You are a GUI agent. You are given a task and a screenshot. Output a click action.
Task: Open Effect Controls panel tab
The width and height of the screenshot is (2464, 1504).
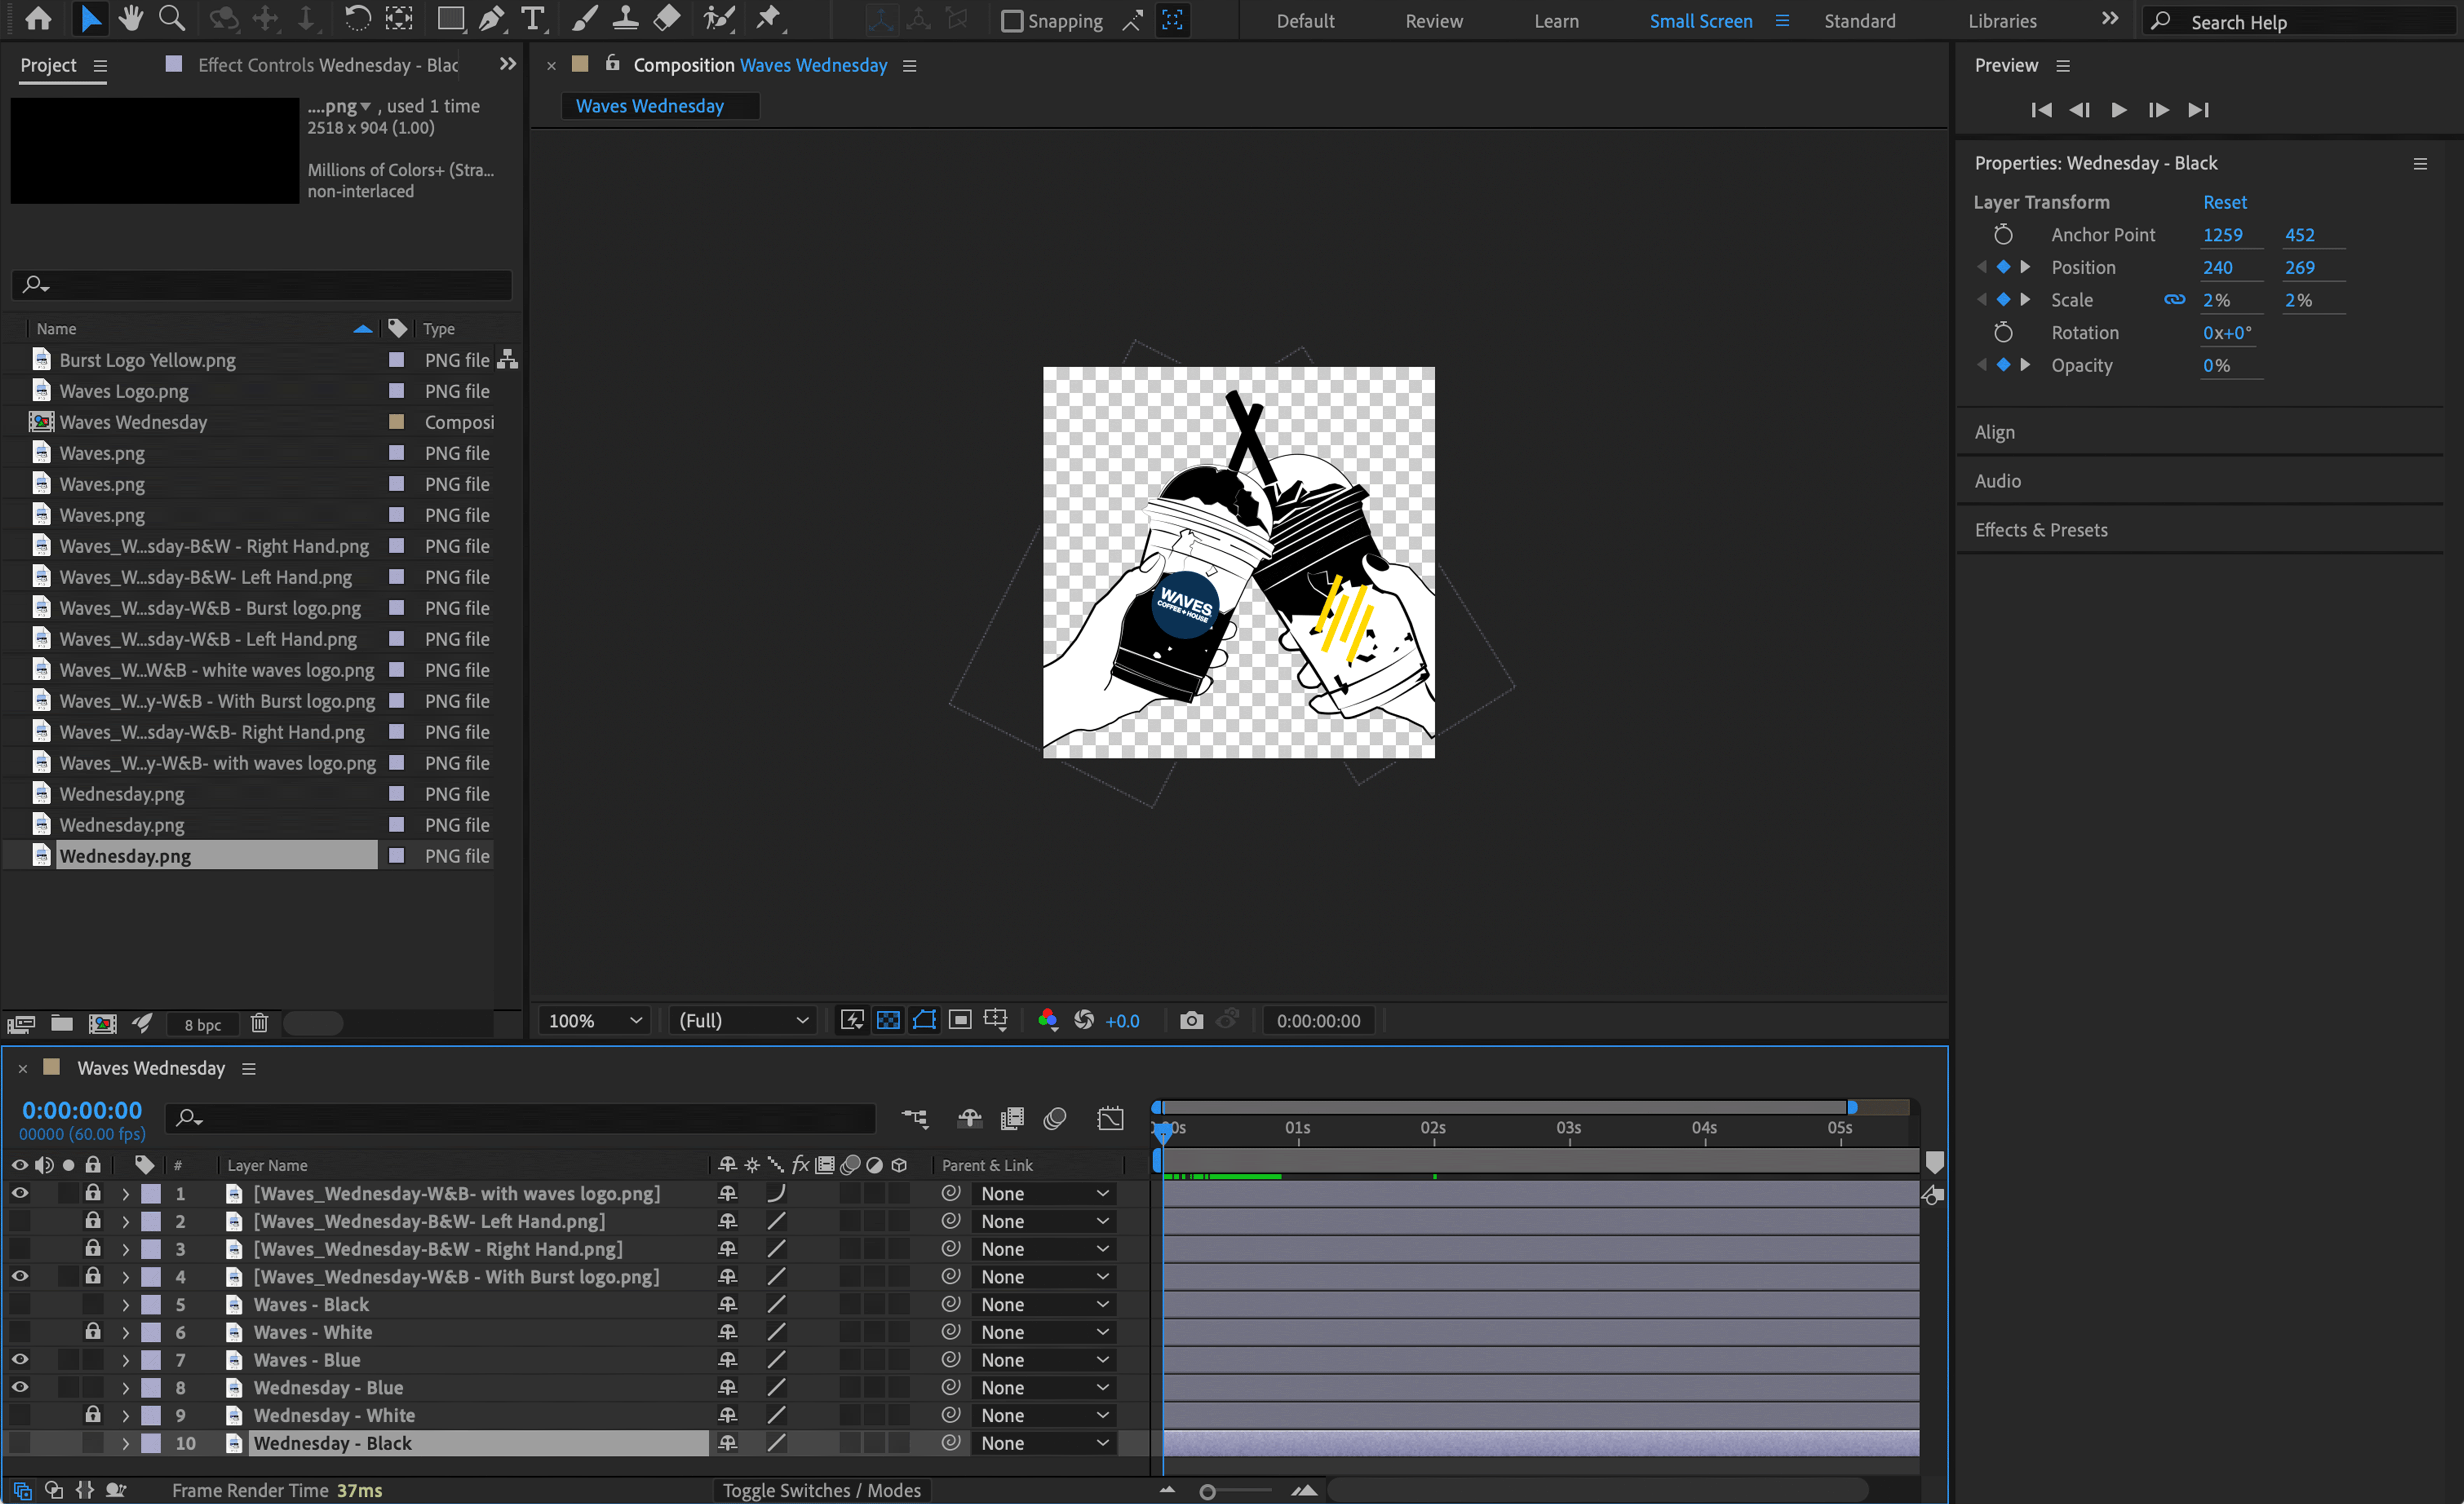click(x=328, y=65)
